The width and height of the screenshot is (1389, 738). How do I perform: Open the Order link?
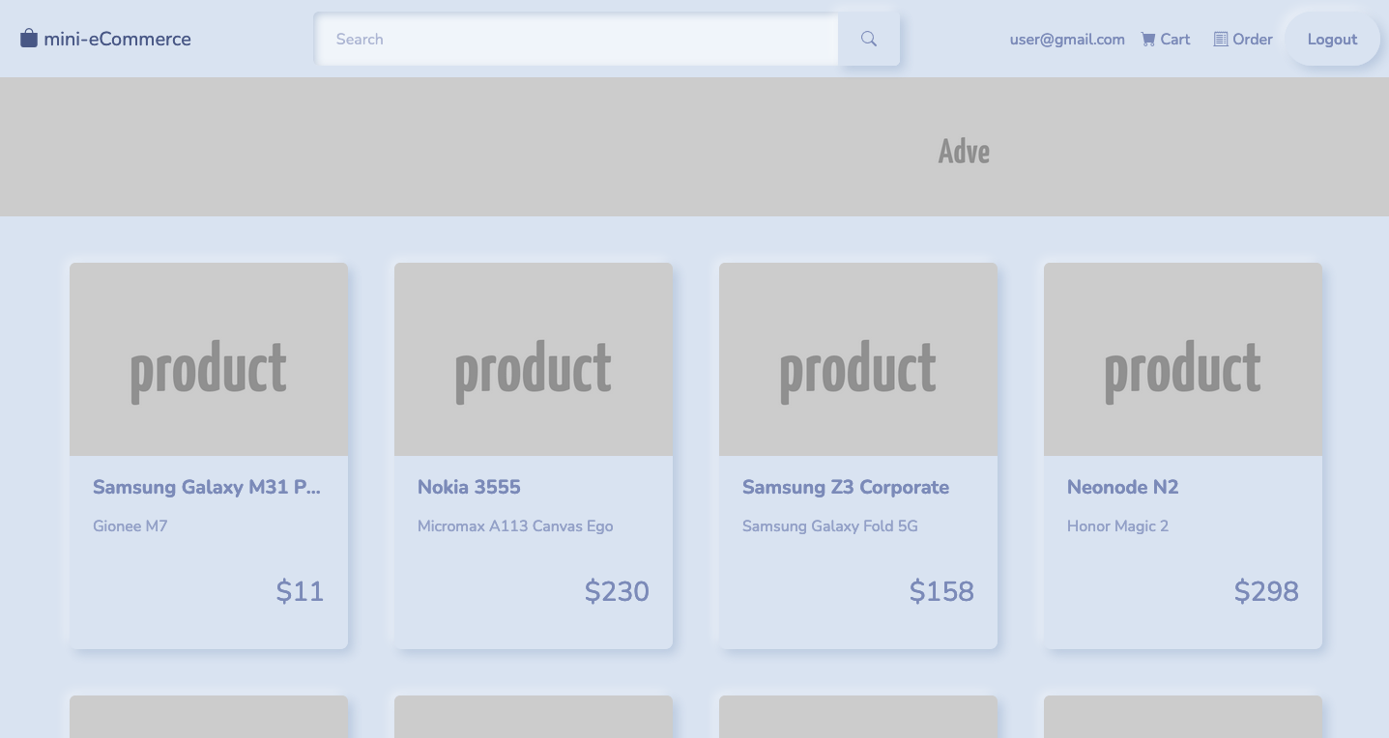point(1243,40)
